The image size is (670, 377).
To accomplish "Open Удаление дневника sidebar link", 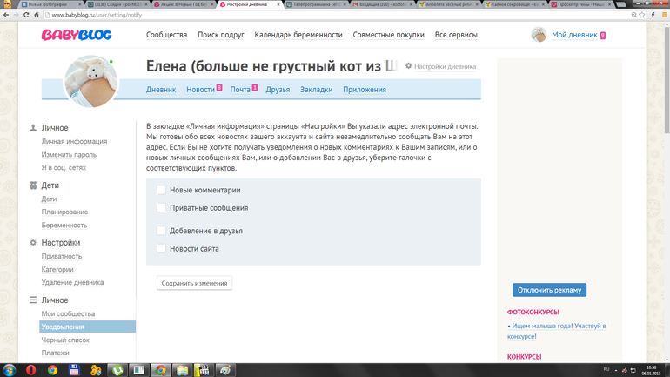I will click(72, 282).
